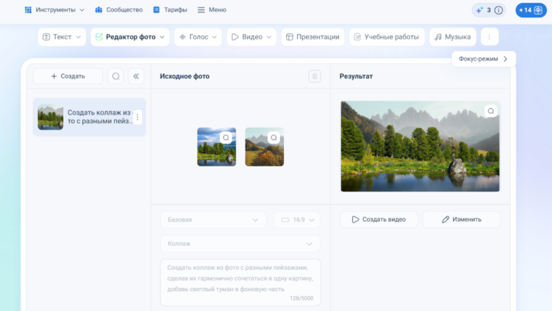Click the Изменить edit button
Image resolution: width=552 pixels, height=311 pixels.
tap(462, 219)
